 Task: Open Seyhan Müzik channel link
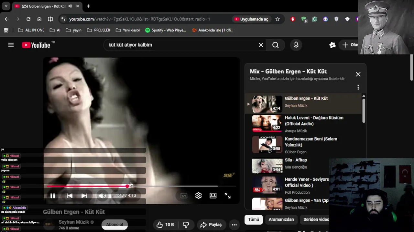pyautogui.click(x=74, y=222)
